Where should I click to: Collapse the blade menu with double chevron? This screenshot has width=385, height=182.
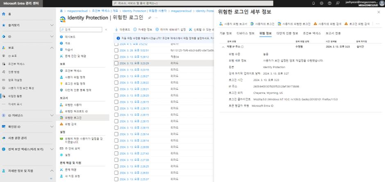point(106,30)
